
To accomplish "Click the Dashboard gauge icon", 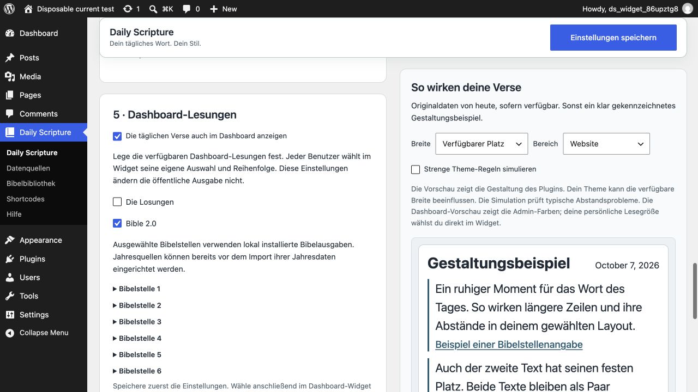I will tap(10, 33).
